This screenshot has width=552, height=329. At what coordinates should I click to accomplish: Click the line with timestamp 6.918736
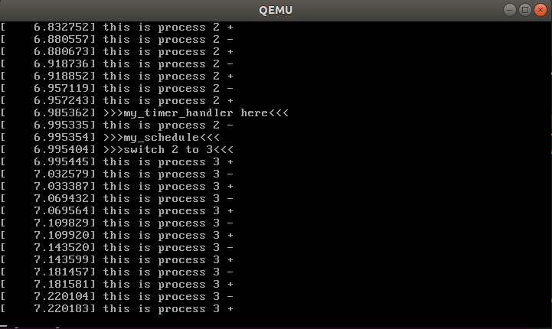pos(116,64)
